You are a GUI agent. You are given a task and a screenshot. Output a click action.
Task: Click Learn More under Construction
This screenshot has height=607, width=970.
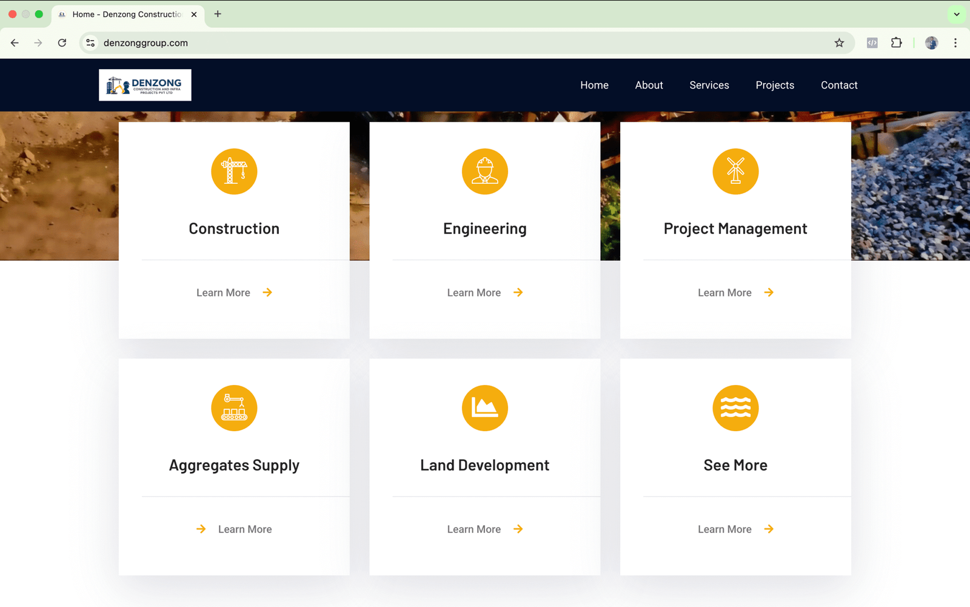coord(234,293)
